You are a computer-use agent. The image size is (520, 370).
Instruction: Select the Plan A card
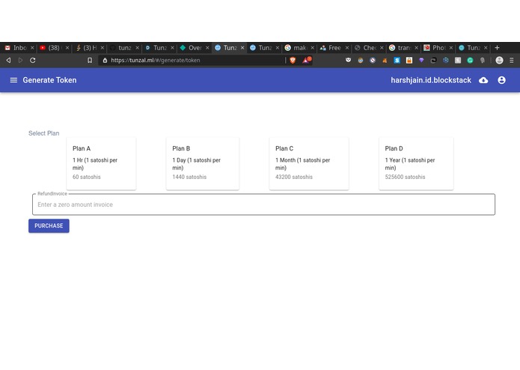(101, 163)
